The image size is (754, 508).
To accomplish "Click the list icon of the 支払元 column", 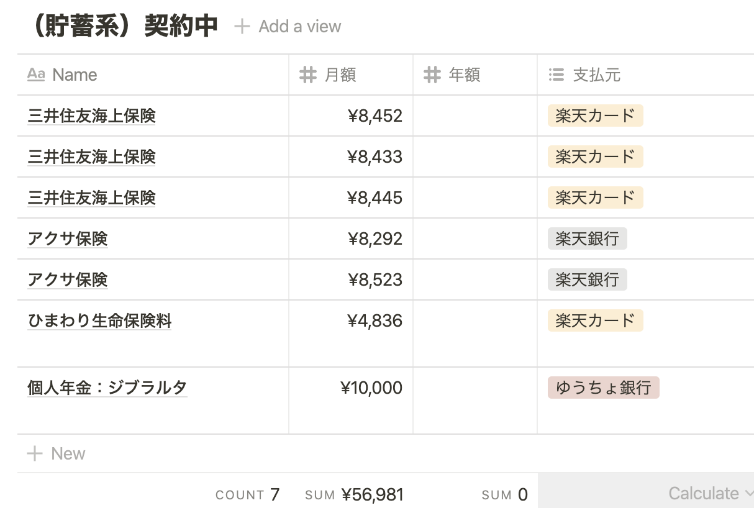I will pos(556,75).
